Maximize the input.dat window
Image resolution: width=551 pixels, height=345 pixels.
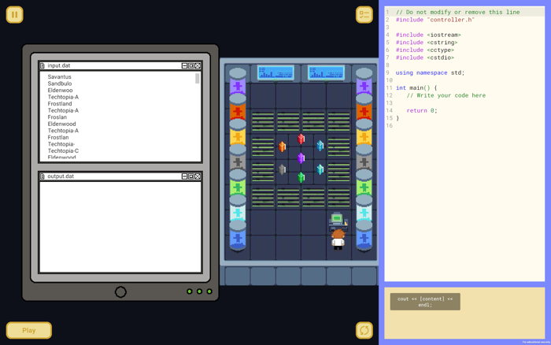[x=190, y=65]
